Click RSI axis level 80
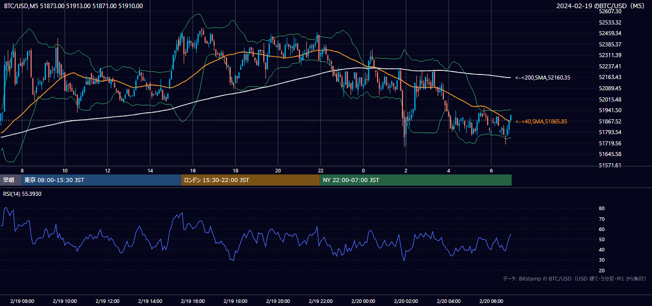The height and width of the screenshot is (306, 652). [x=601, y=209]
